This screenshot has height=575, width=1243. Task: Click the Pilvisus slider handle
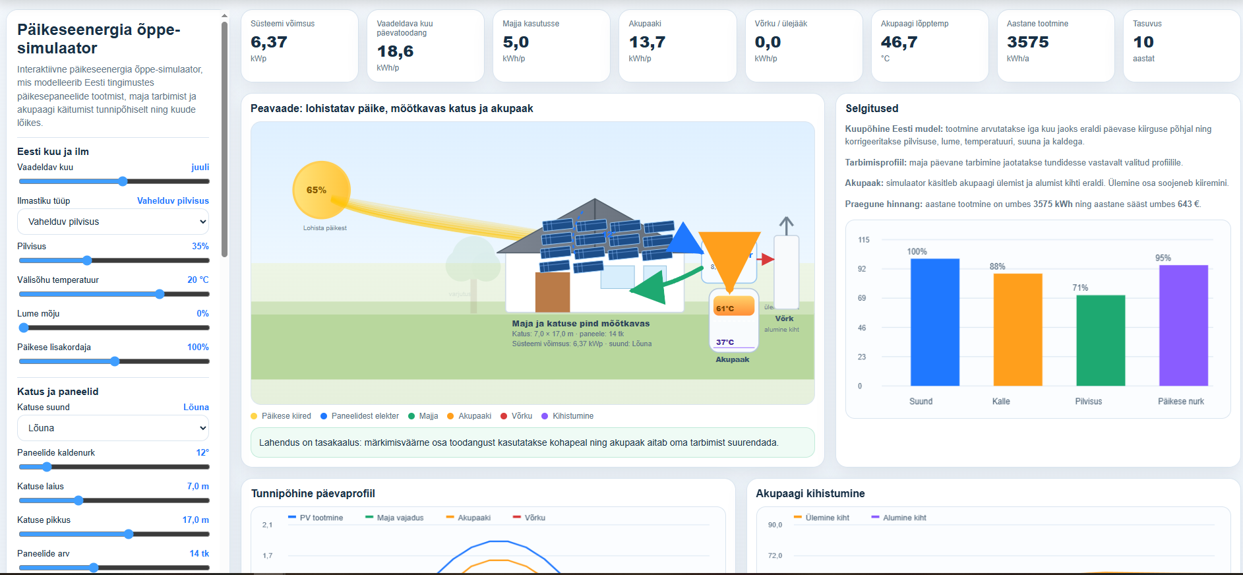click(x=87, y=260)
